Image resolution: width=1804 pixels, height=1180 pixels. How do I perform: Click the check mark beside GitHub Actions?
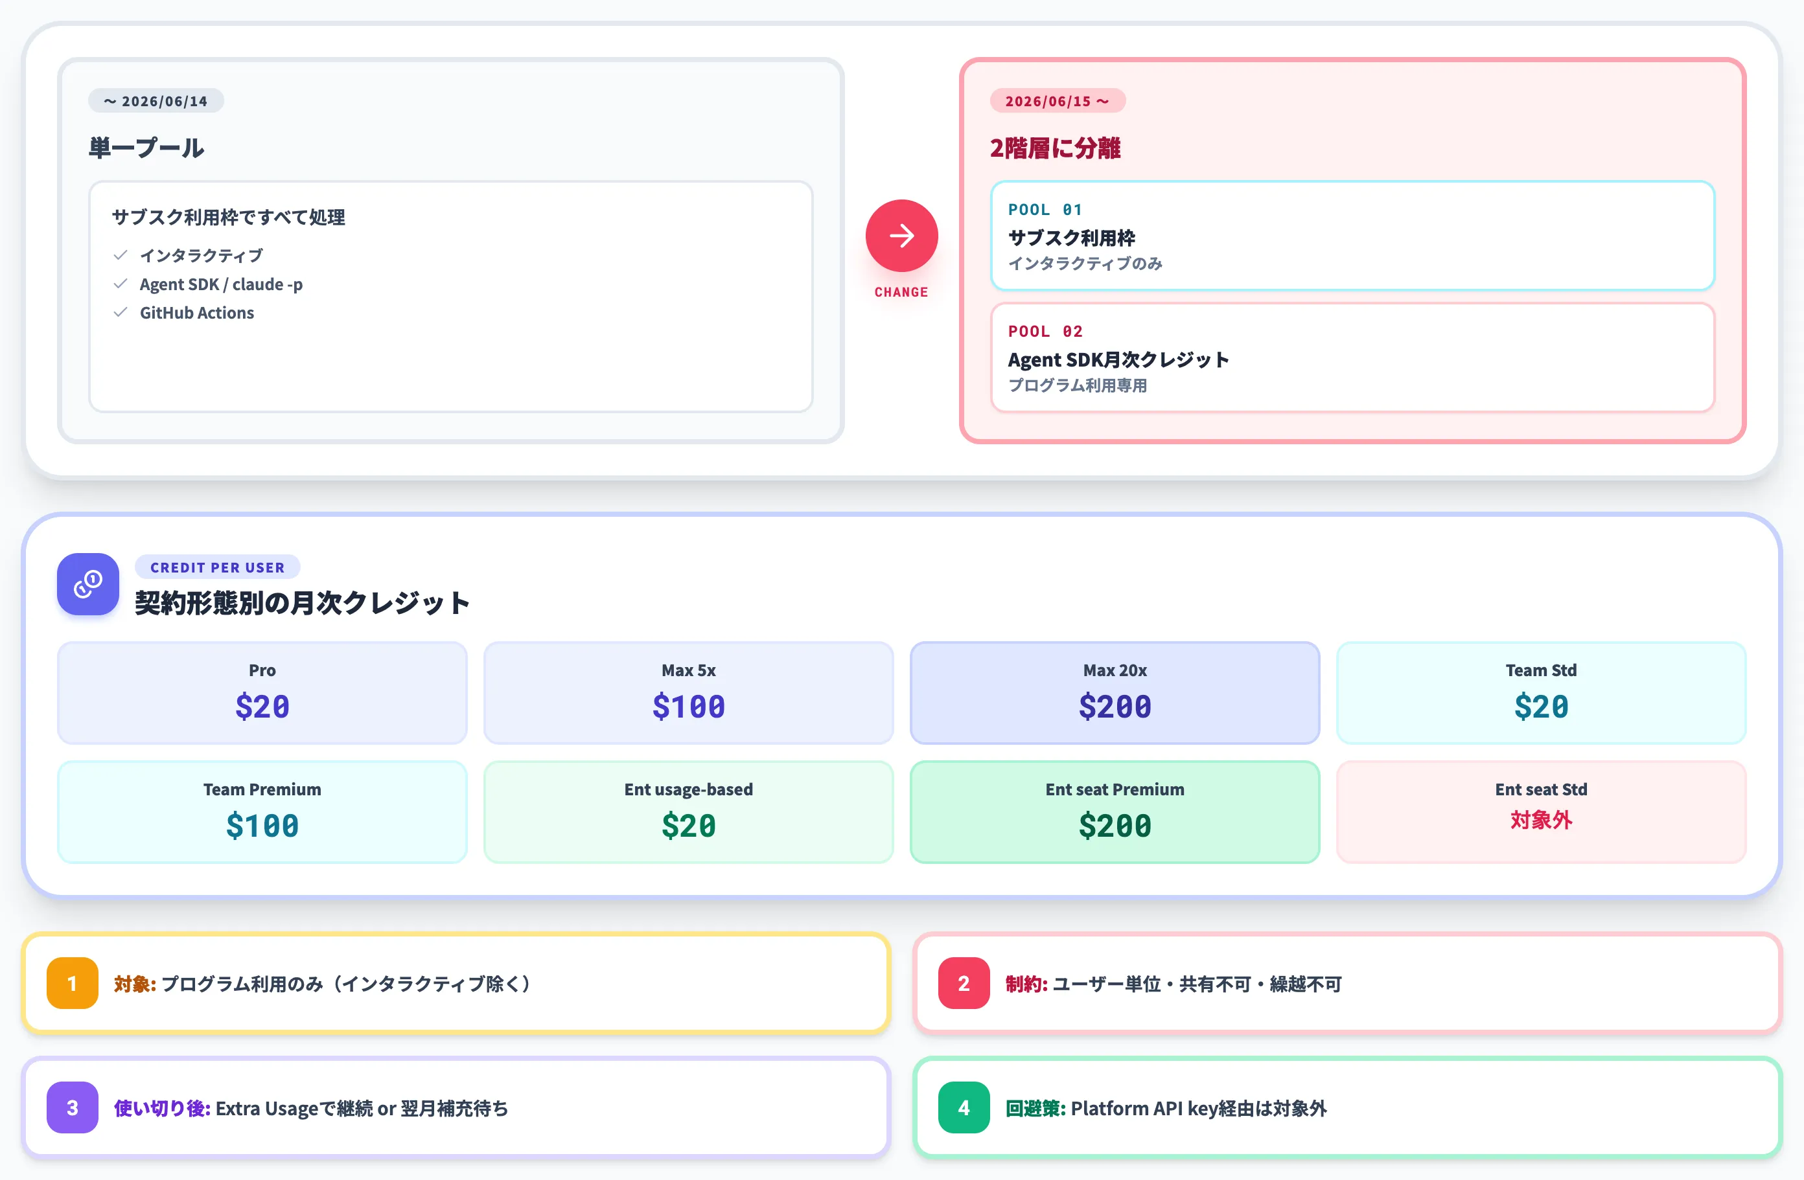pos(120,313)
